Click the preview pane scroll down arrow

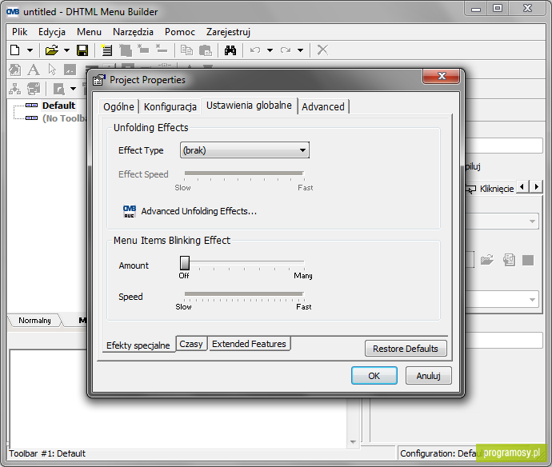point(353,442)
